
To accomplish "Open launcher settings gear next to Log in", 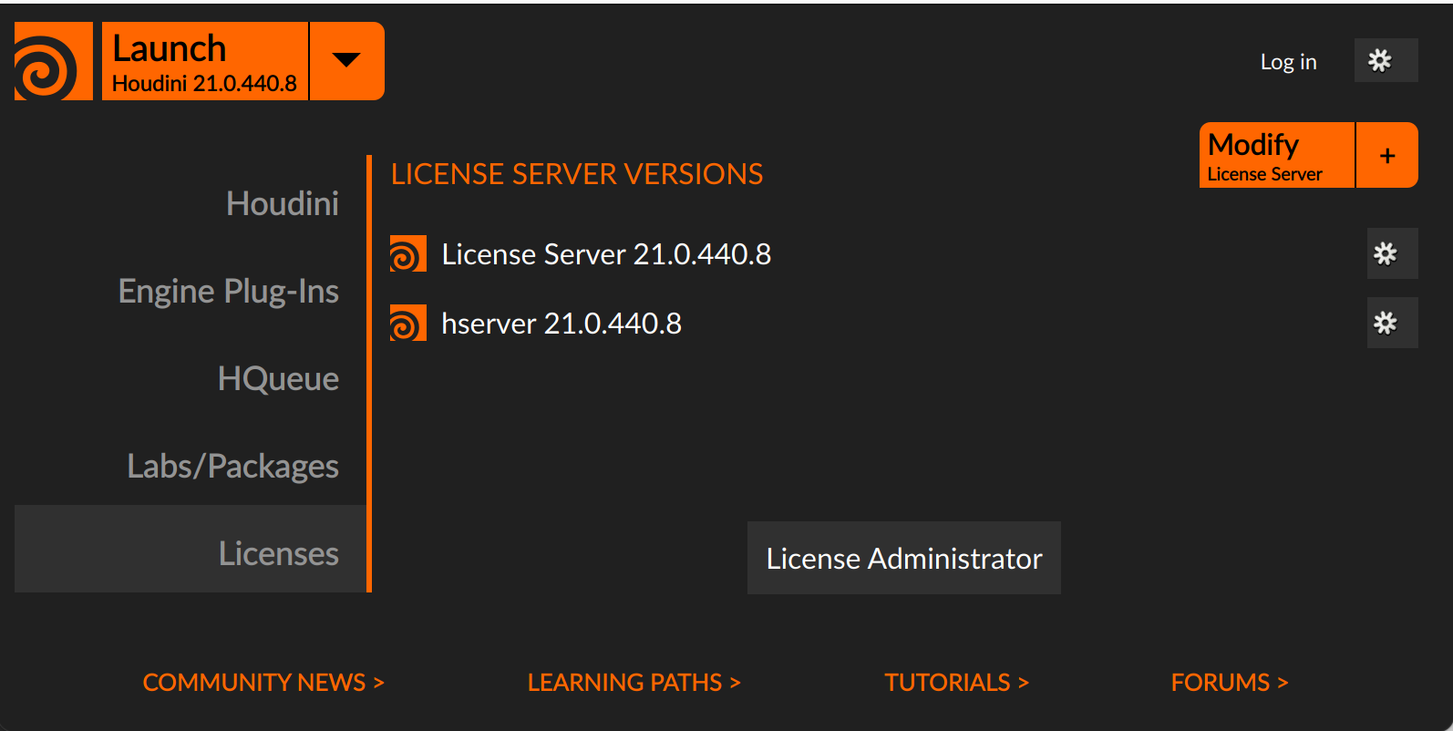I will click(x=1386, y=60).
